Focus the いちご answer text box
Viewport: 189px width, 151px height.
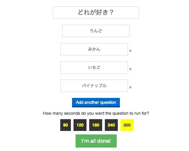(94, 68)
